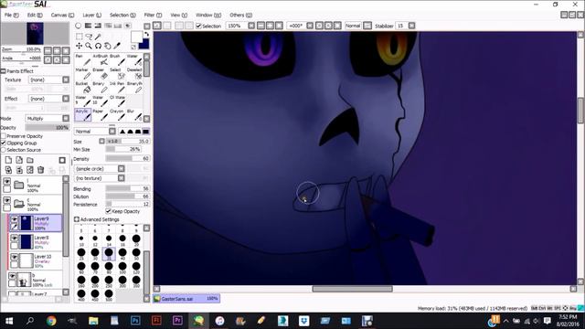Expand Advanced Settings section
This screenshot has height=329, width=585.
pyautogui.click(x=77, y=219)
